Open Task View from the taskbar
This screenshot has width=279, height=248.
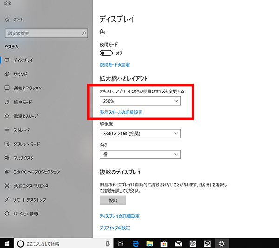click(x=120, y=244)
